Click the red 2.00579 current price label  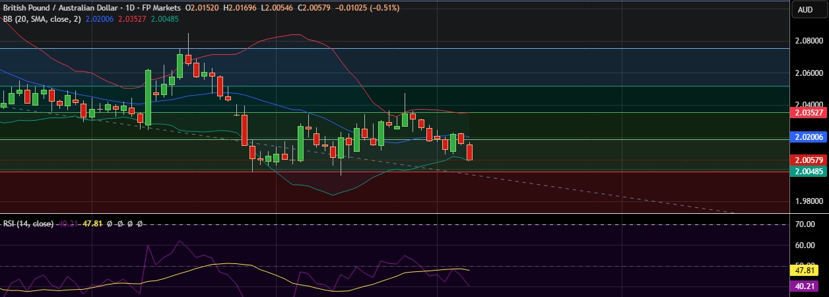tap(809, 160)
